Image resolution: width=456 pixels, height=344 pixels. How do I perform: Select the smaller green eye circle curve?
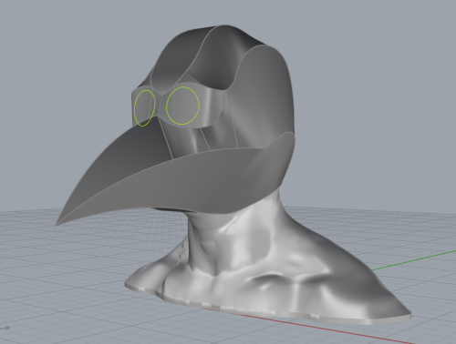click(x=145, y=90)
